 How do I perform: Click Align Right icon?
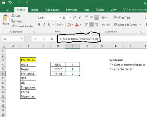[x=96, y=25]
